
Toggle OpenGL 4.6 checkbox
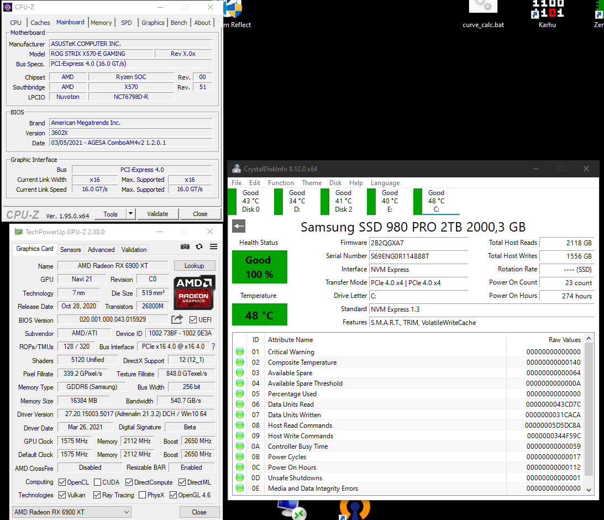(173, 495)
